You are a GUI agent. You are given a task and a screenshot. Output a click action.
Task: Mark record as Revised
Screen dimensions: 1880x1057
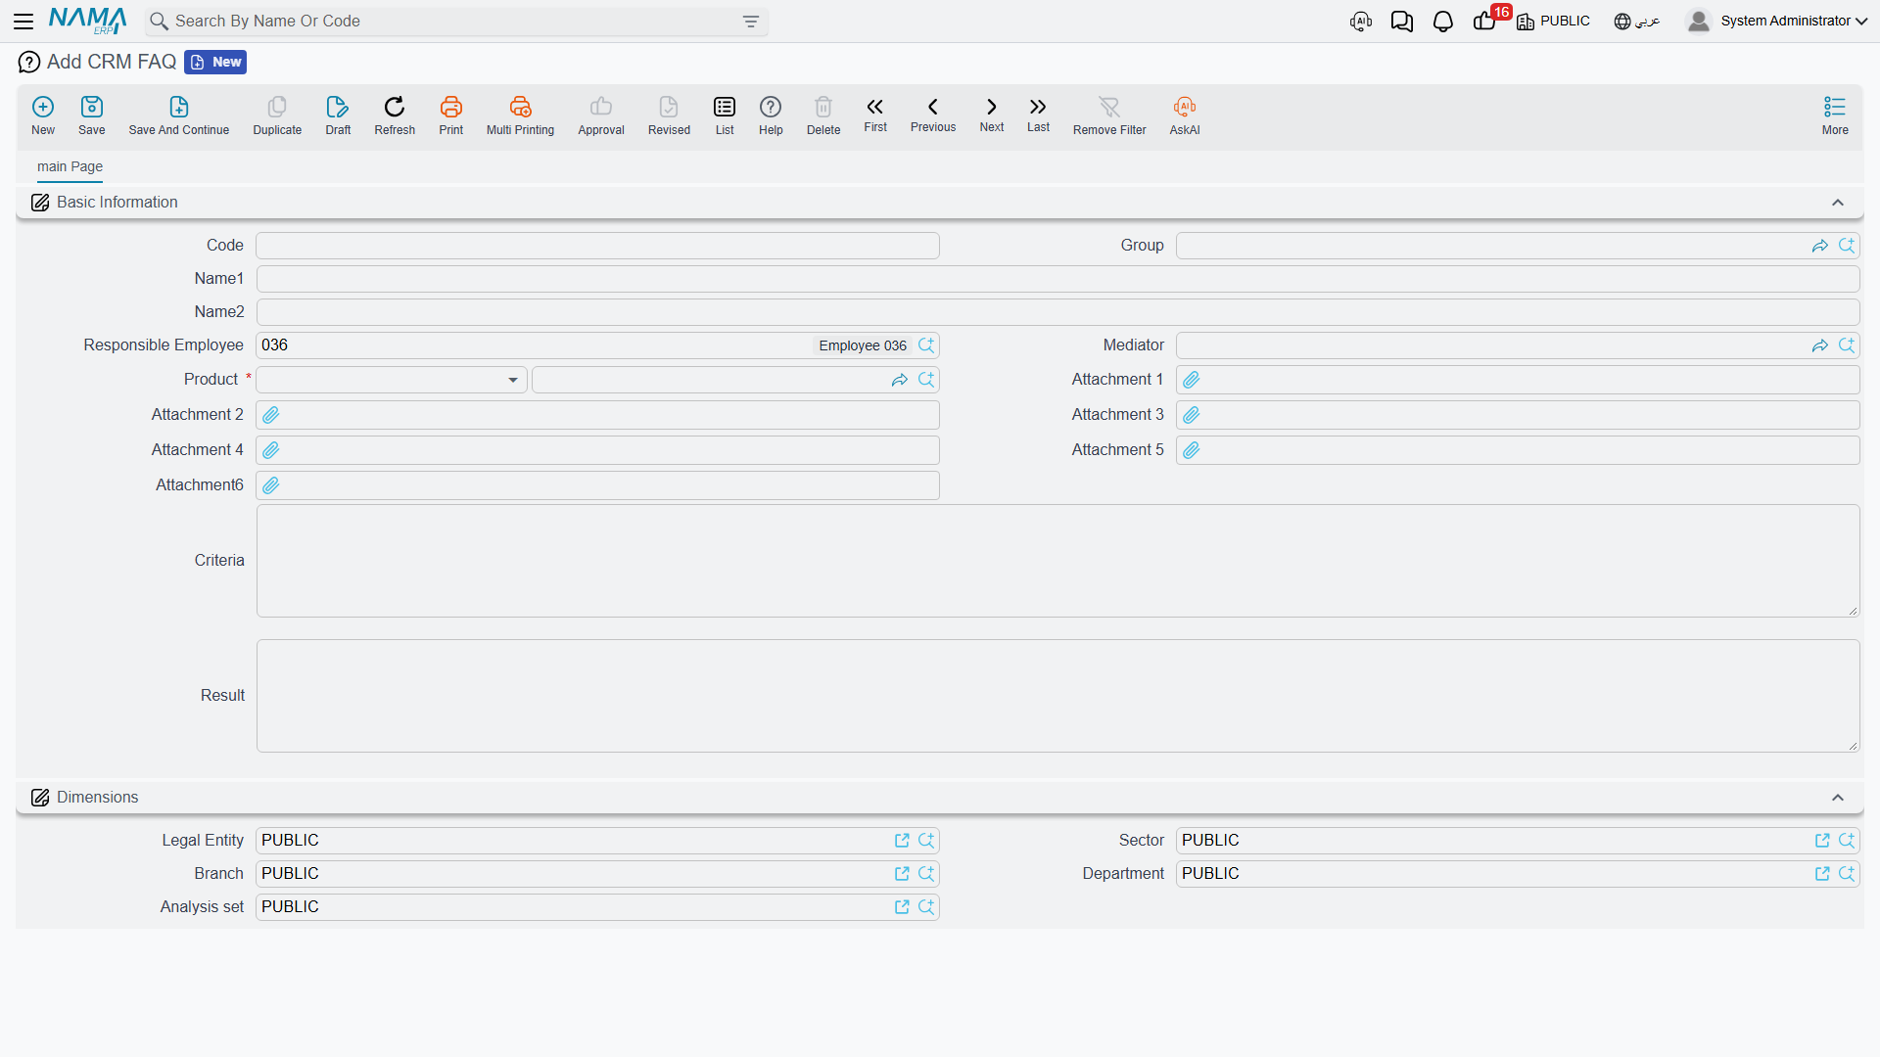(669, 115)
